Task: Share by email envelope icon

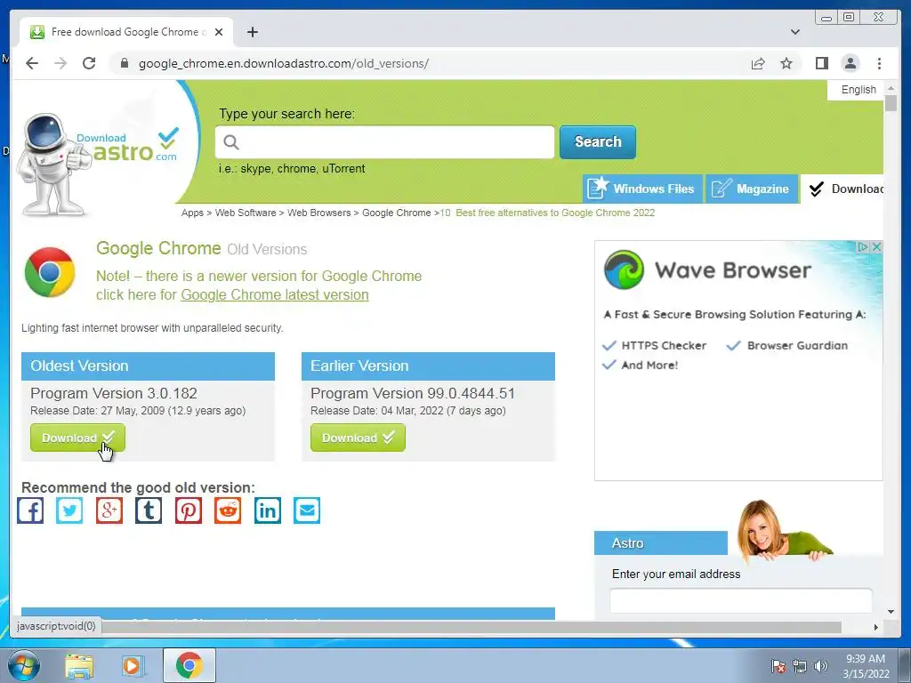Action: (307, 510)
